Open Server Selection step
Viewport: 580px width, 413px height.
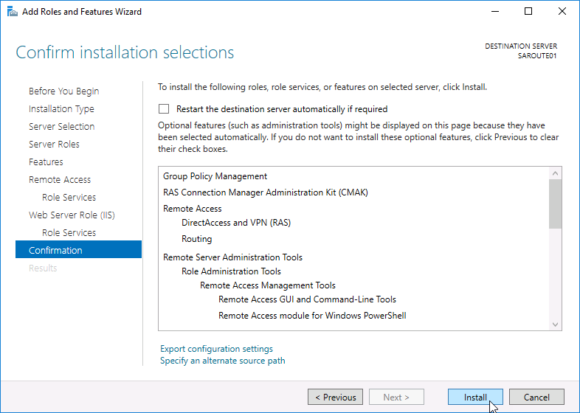point(61,127)
